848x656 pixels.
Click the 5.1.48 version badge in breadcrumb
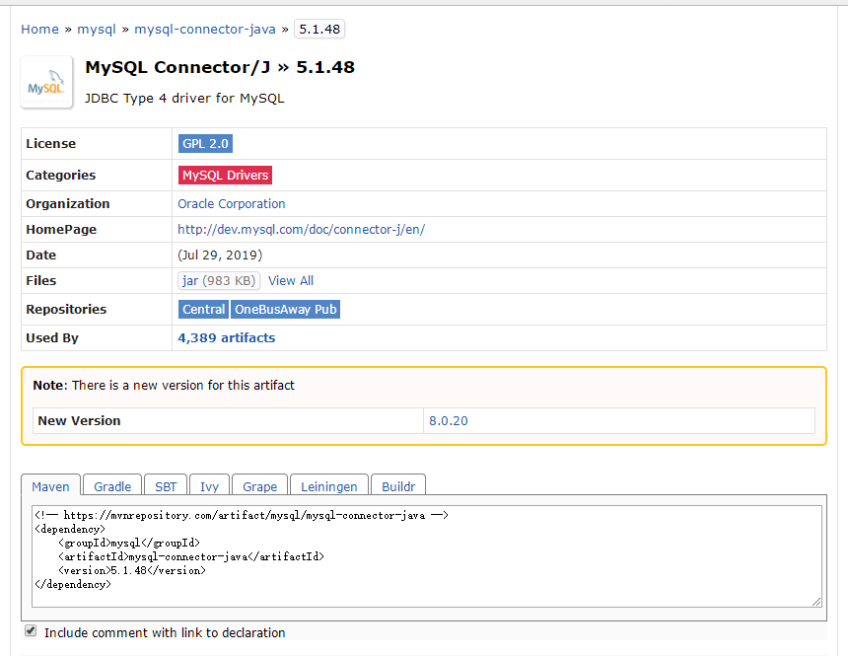click(318, 29)
